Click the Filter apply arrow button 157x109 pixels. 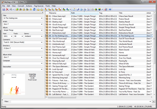[x=154, y=101]
